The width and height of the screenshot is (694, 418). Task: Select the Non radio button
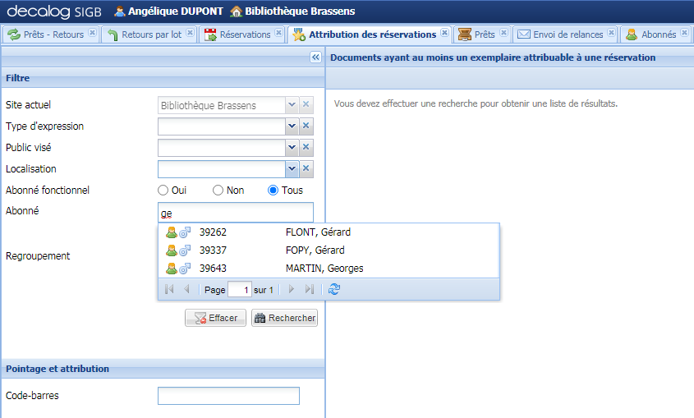[218, 191]
